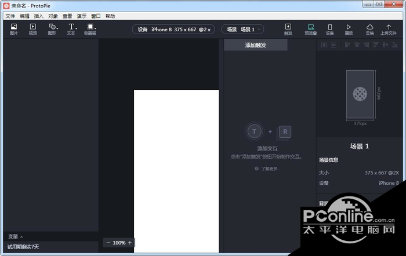Insert a video with the 视频 tool
The image size is (406, 256).
tap(33, 29)
